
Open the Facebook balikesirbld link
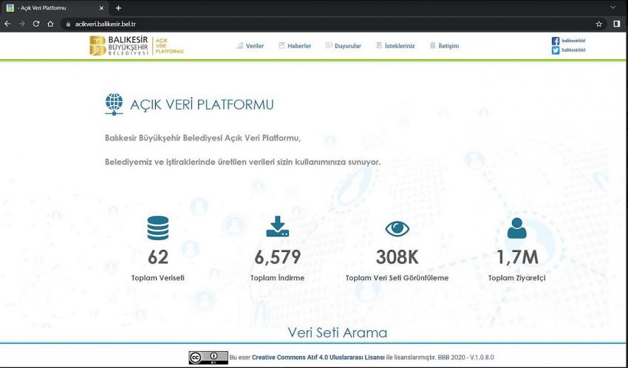point(568,41)
